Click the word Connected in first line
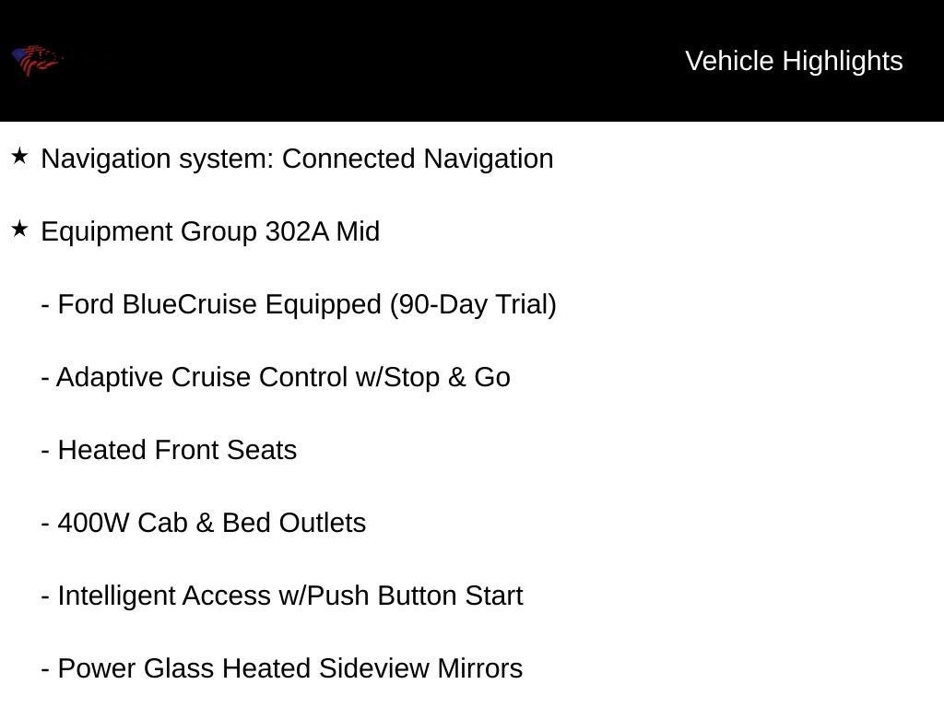 (x=348, y=159)
